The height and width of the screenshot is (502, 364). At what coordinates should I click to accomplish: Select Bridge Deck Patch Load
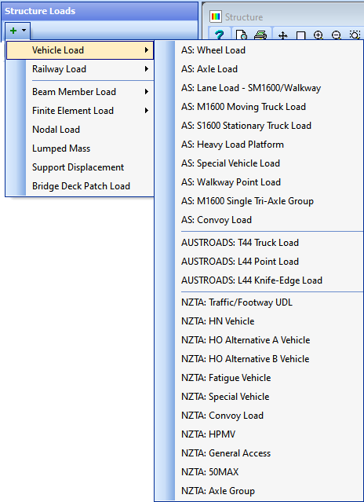pos(80,186)
